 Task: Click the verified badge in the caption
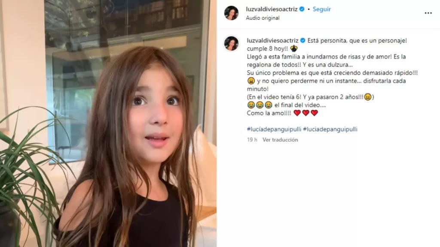point(303,40)
